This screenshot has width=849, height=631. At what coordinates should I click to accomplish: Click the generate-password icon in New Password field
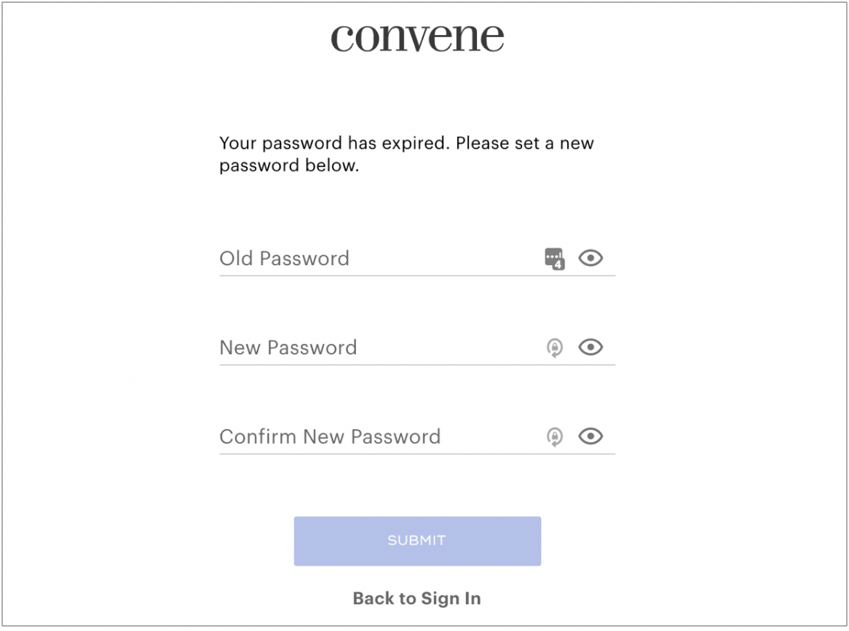[555, 348]
